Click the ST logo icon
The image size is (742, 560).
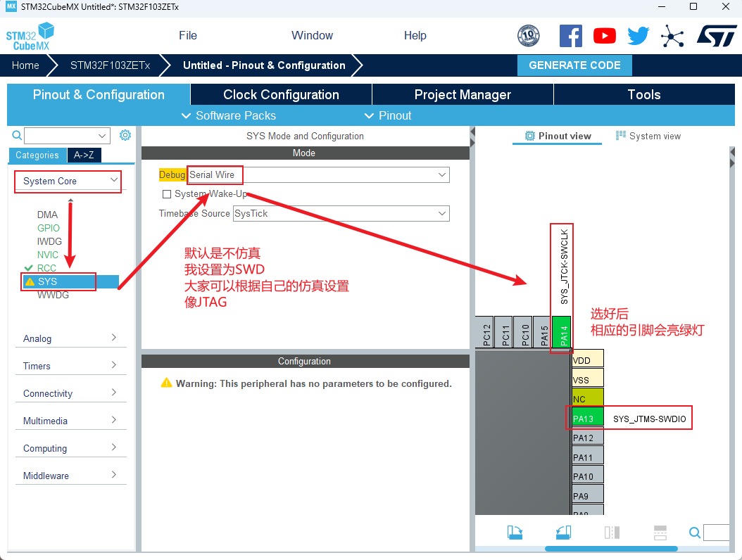tap(717, 36)
